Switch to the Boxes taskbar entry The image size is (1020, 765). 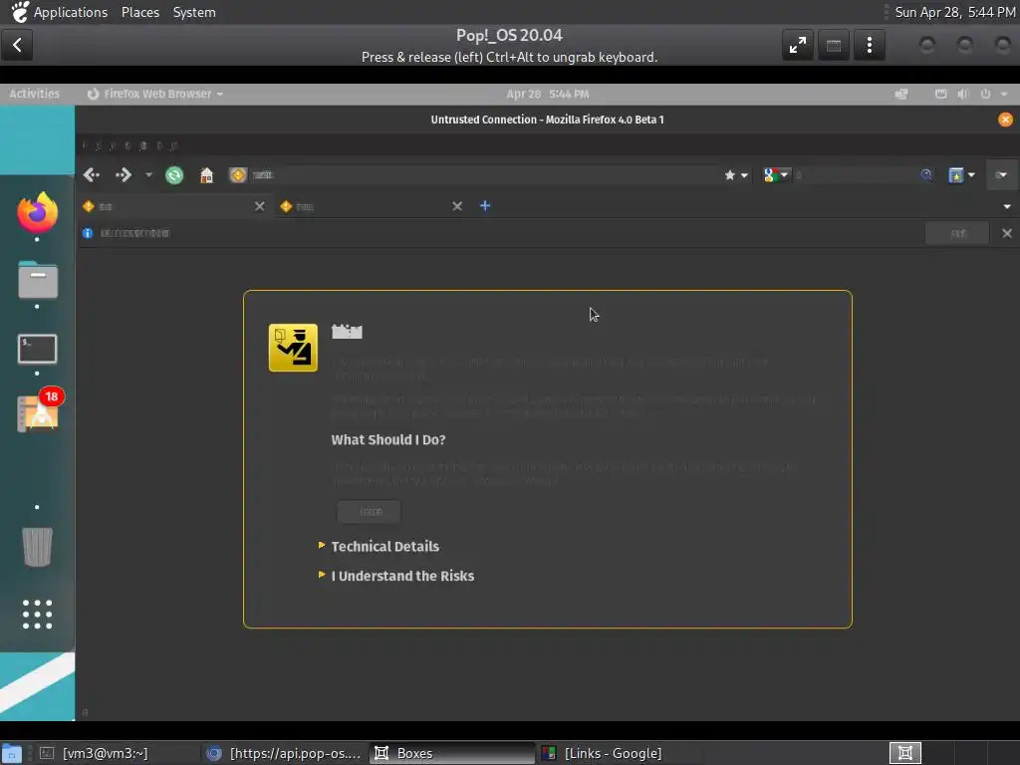tap(451, 753)
